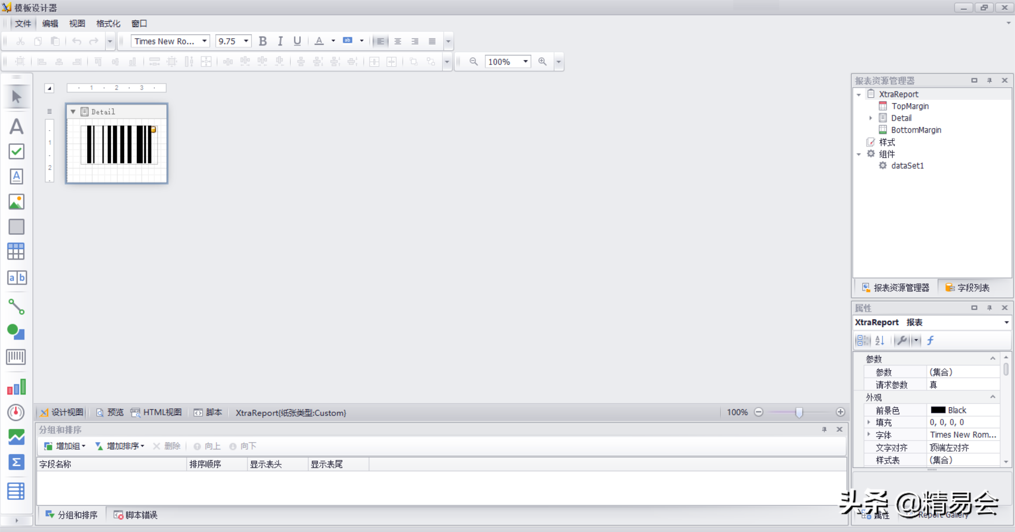Open the font color picker arrow

click(333, 41)
